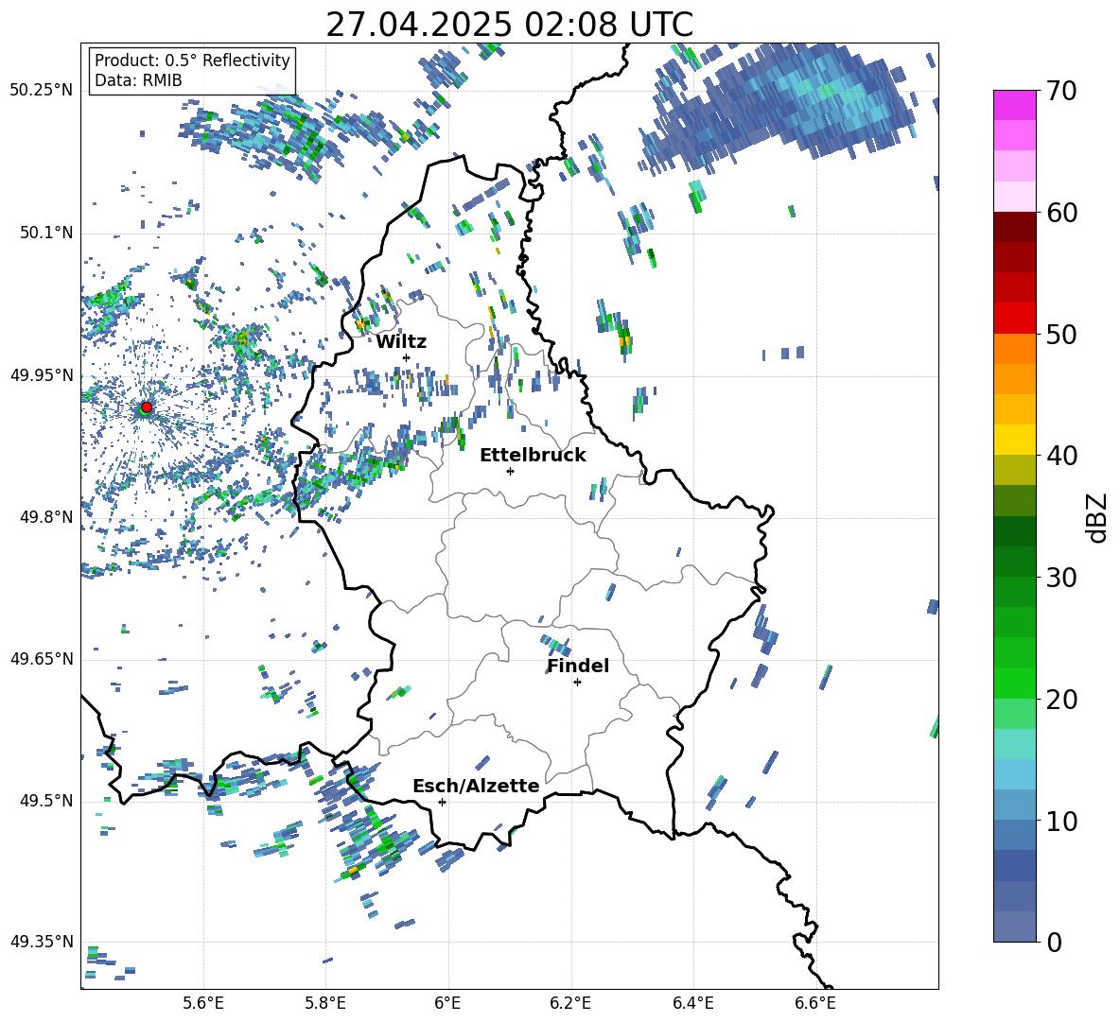1120x1022 pixels.
Task: Click the 6.6°E longitude label
Action: 815,1003
